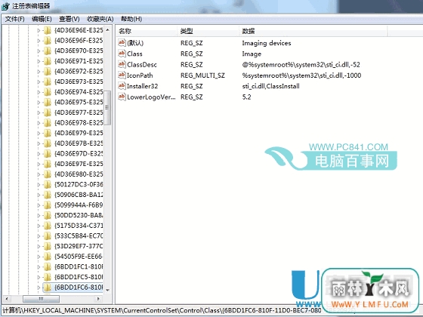
Task: Click the tree scroll down arrow
Action: [x=107, y=290]
